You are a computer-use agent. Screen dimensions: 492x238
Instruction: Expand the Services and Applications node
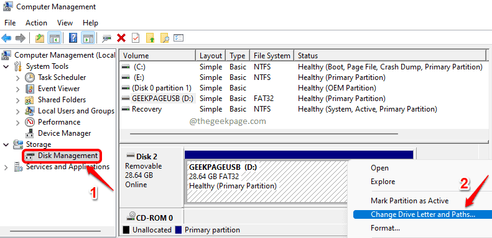tap(6, 167)
